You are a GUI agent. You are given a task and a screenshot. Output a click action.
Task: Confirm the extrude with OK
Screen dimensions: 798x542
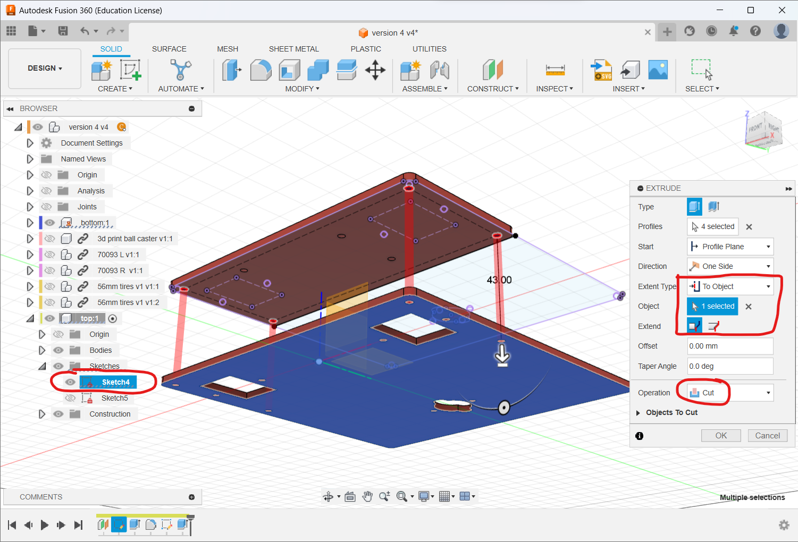(x=721, y=436)
